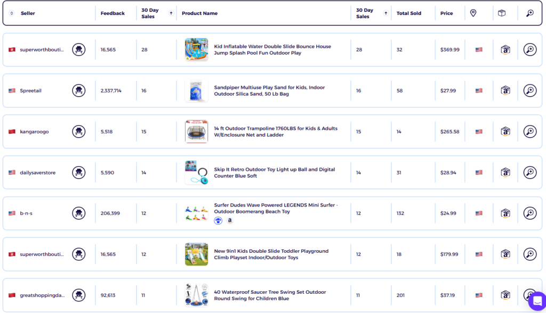This screenshot has width=546, height=313.
Task: Open seller greatshoppingda... profile
Action: 42,295
